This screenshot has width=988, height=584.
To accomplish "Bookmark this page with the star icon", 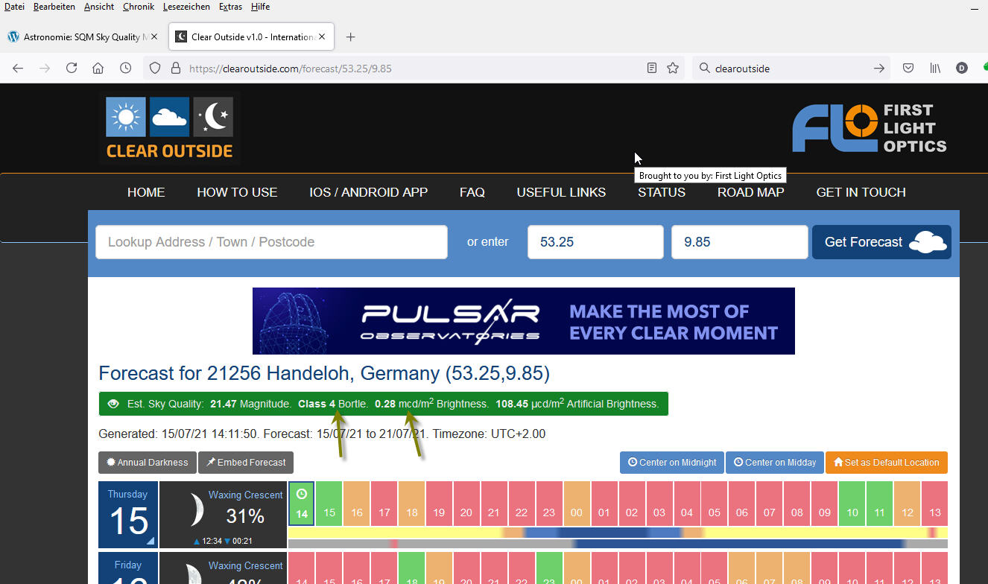I will point(673,68).
